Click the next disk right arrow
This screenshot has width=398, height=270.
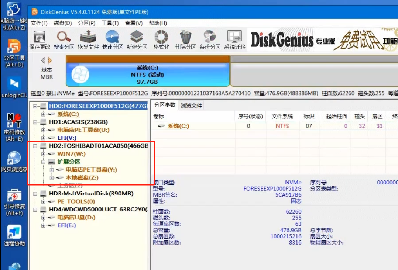coord(50,60)
